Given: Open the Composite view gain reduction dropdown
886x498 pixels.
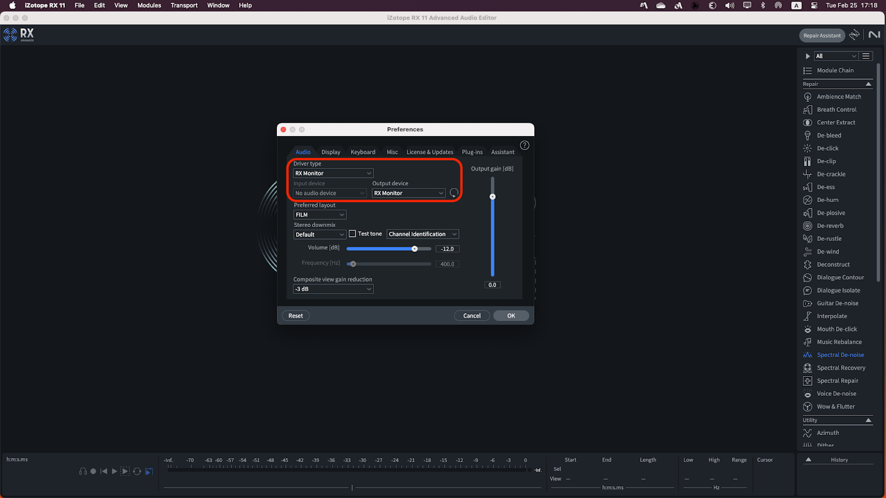Looking at the screenshot, I should click(x=333, y=289).
